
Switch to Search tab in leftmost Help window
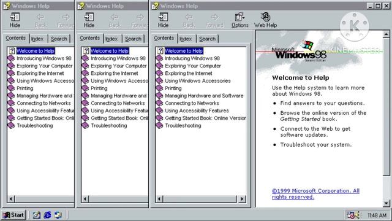[x=59, y=39]
